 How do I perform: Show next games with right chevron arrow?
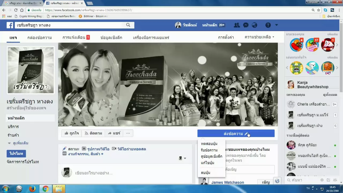point(337,45)
